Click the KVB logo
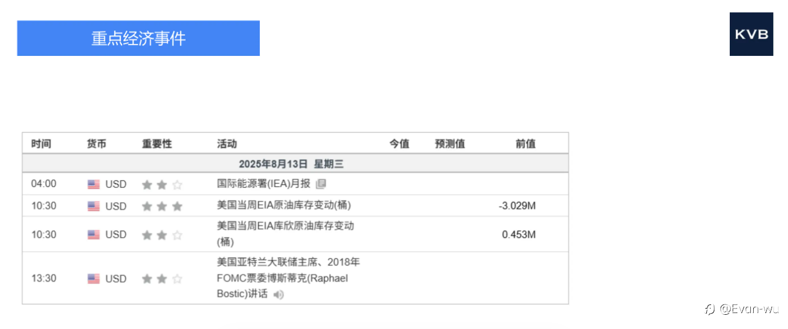Screen dimensions: 788x329 click(751, 34)
